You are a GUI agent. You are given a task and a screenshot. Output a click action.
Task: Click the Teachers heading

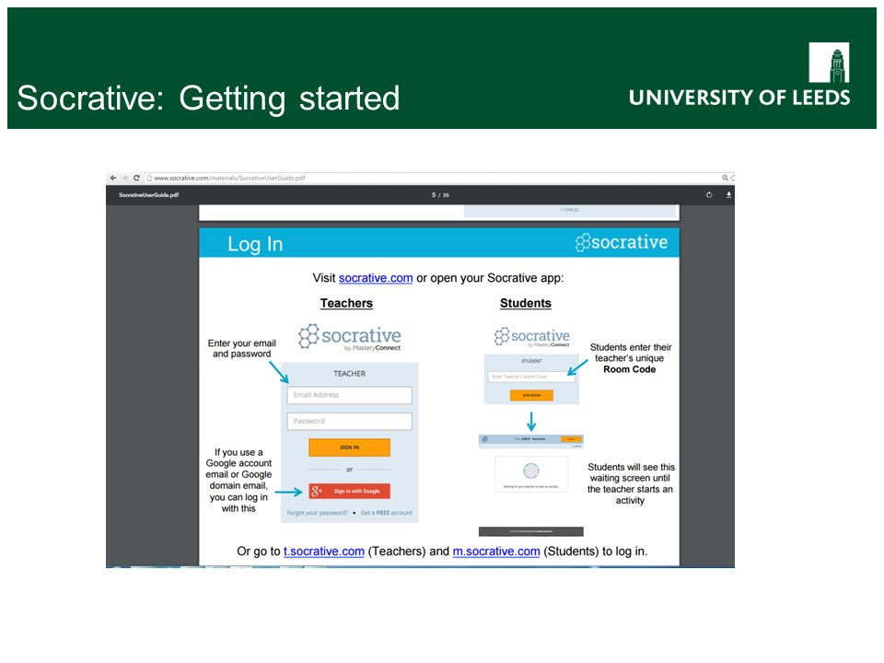[346, 303]
